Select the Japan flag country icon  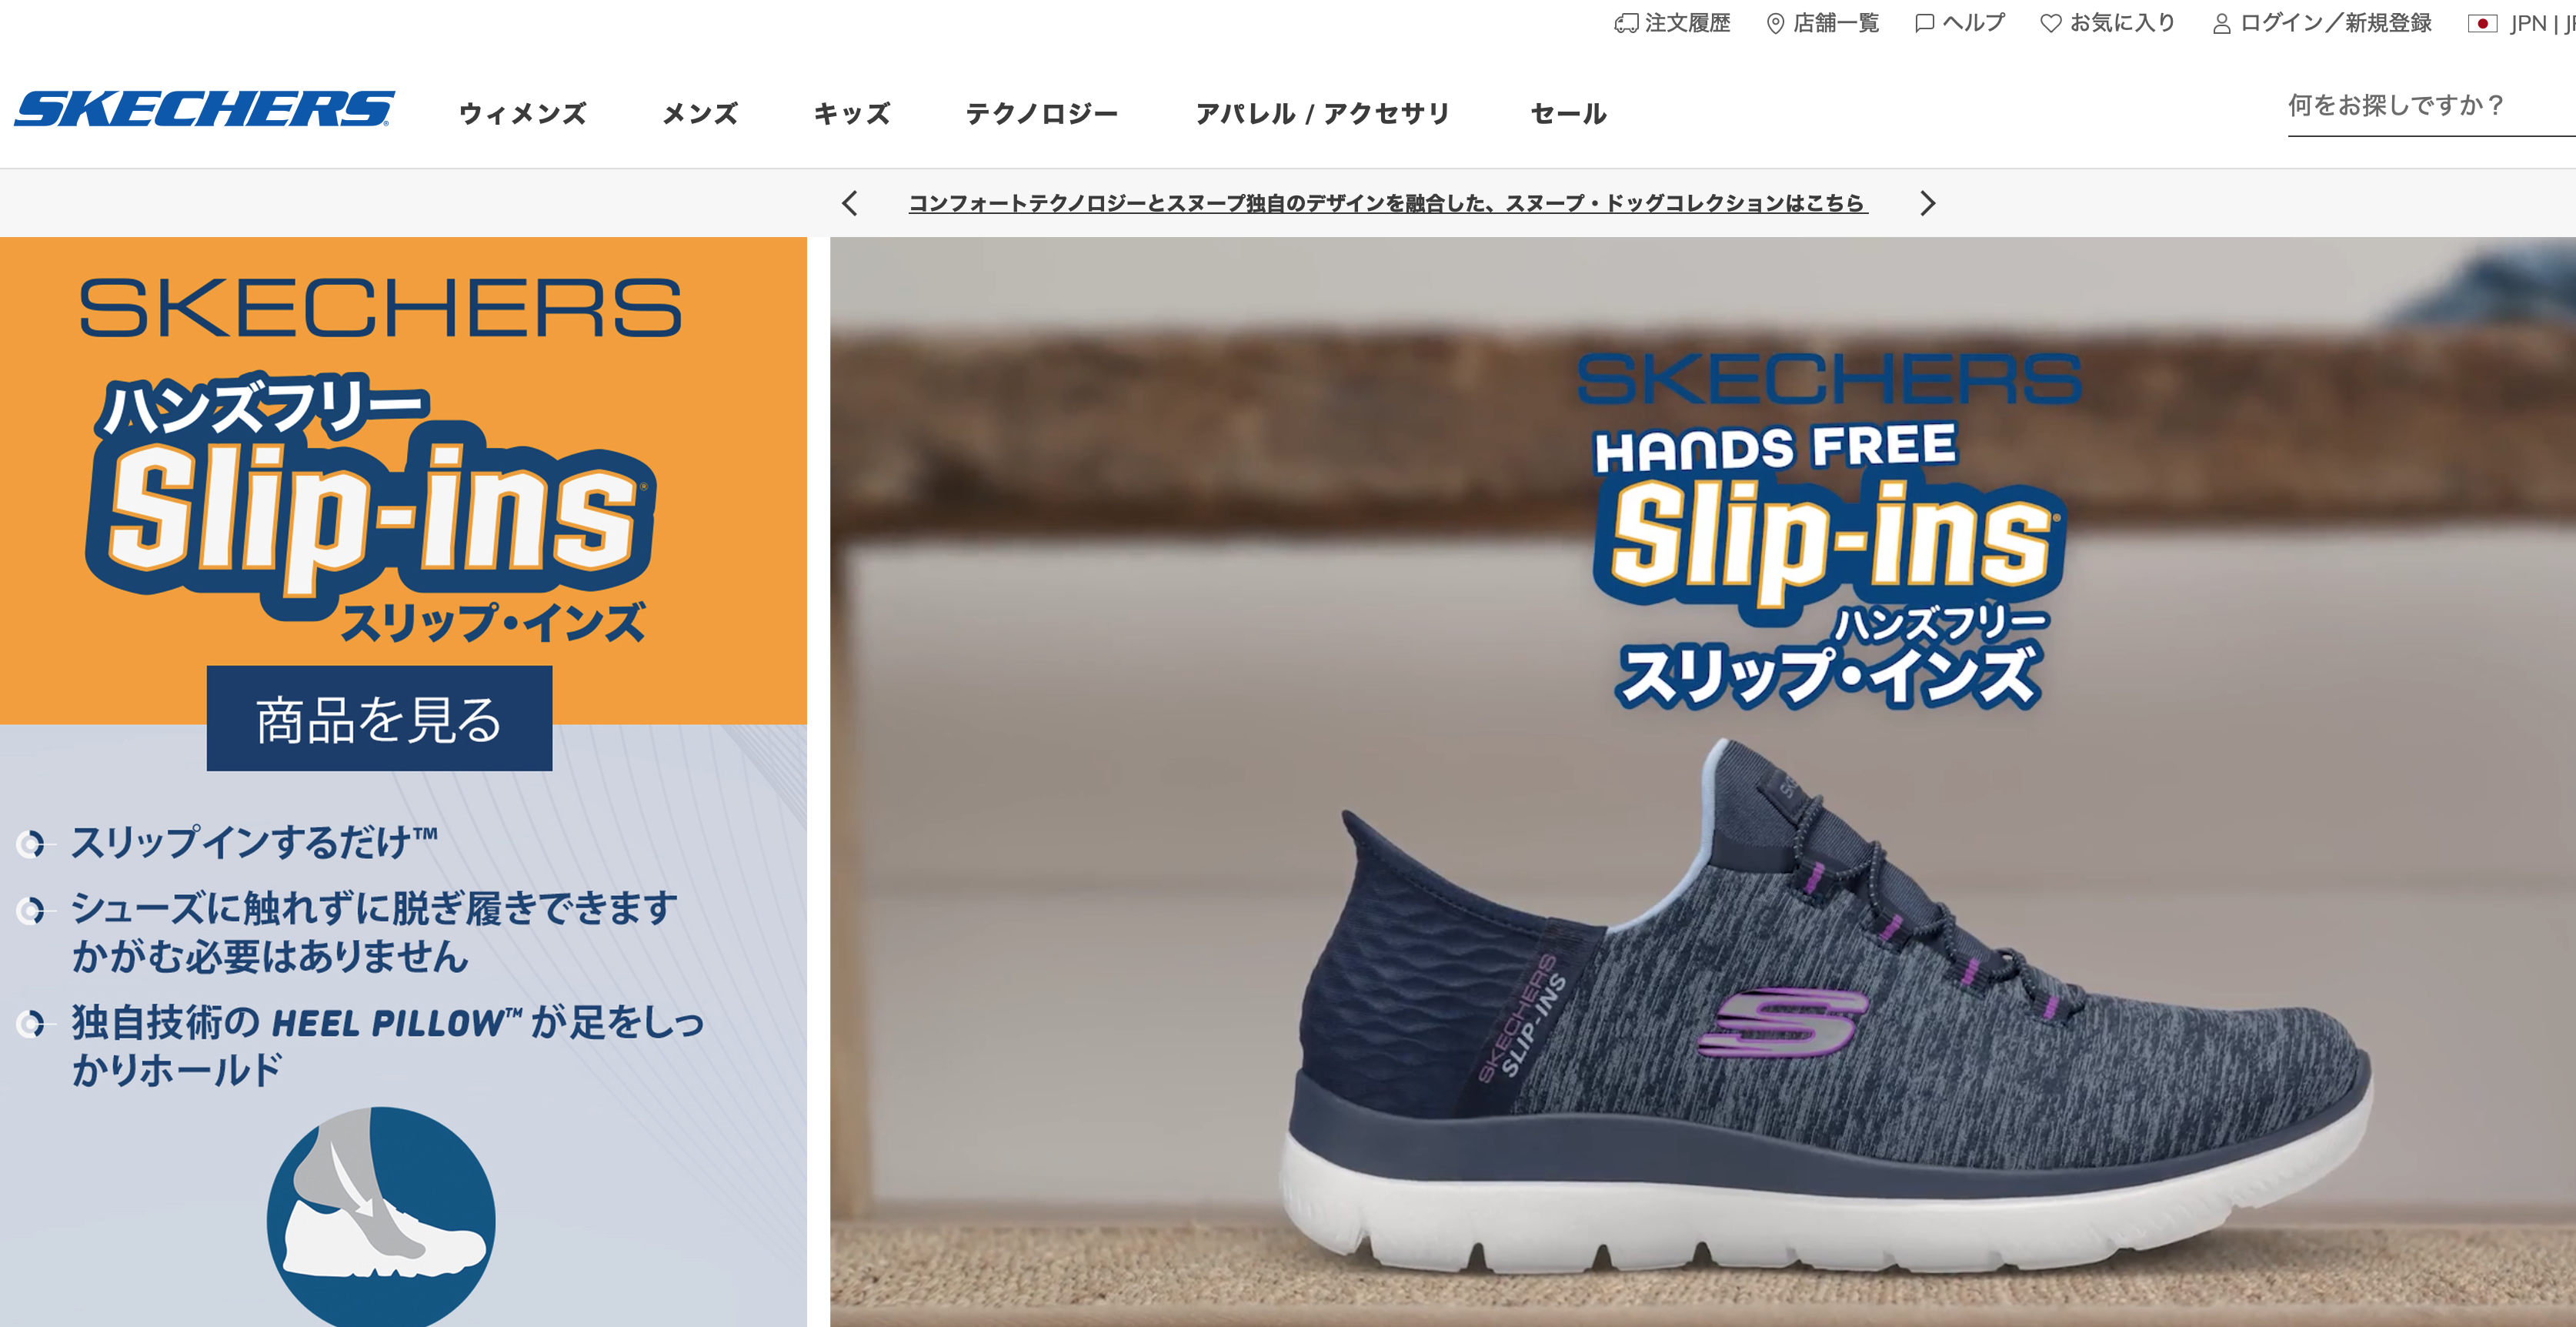coord(2482,23)
